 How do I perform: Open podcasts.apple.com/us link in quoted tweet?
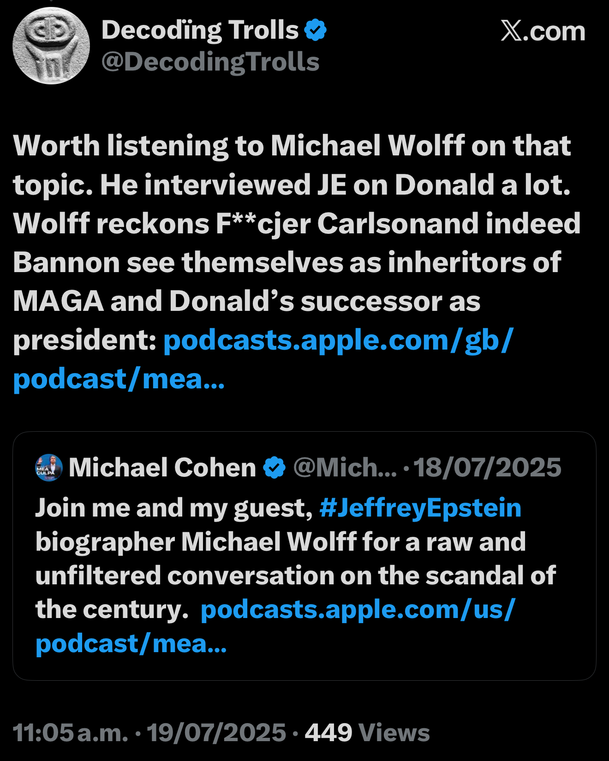pyautogui.click(x=358, y=610)
